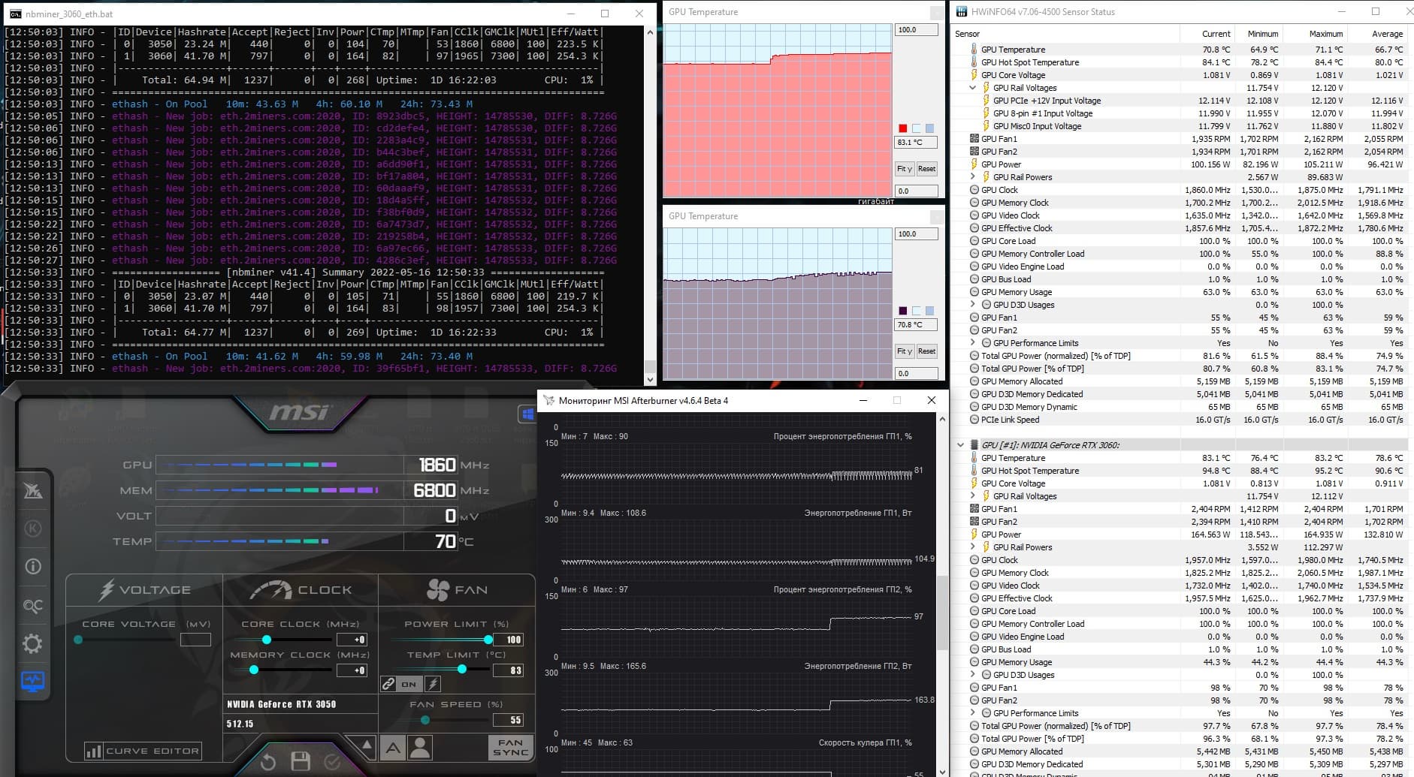The image size is (1414, 777).
Task: Click the reset to defaults arrow icon
Action: 268,762
